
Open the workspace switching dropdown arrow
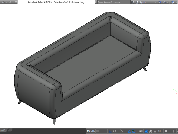[170, 131]
